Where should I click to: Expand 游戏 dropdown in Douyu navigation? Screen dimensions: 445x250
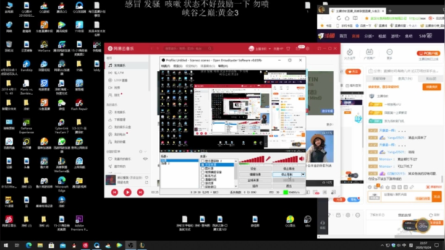[396, 36]
